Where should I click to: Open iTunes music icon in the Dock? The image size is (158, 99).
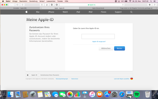click(x=92, y=94)
